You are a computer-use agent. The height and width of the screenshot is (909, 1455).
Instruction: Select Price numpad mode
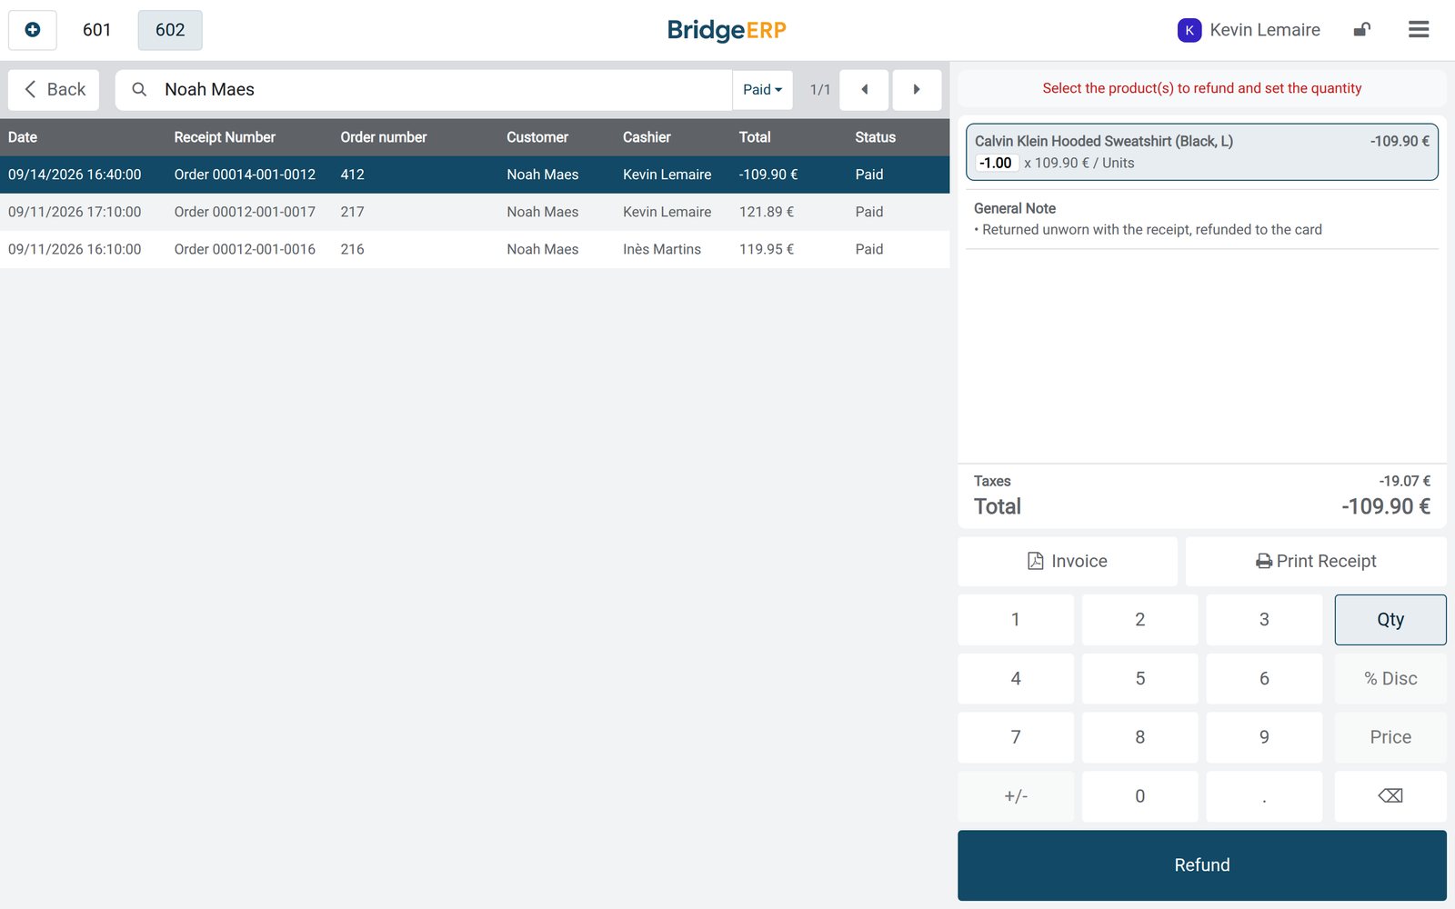(x=1390, y=737)
